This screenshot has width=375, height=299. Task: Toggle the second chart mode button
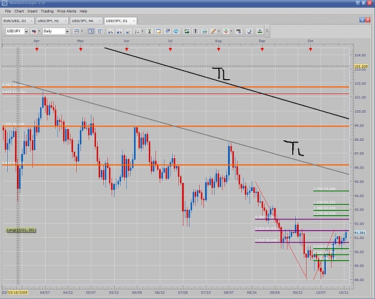[x=100, y=31]
